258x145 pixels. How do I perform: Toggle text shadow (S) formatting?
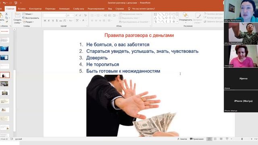pos(57,21)
